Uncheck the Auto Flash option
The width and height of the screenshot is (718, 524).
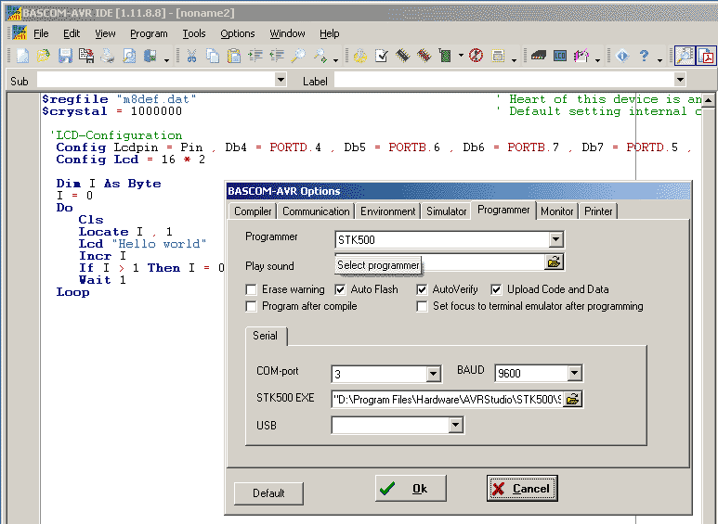(x=340, y=289)
